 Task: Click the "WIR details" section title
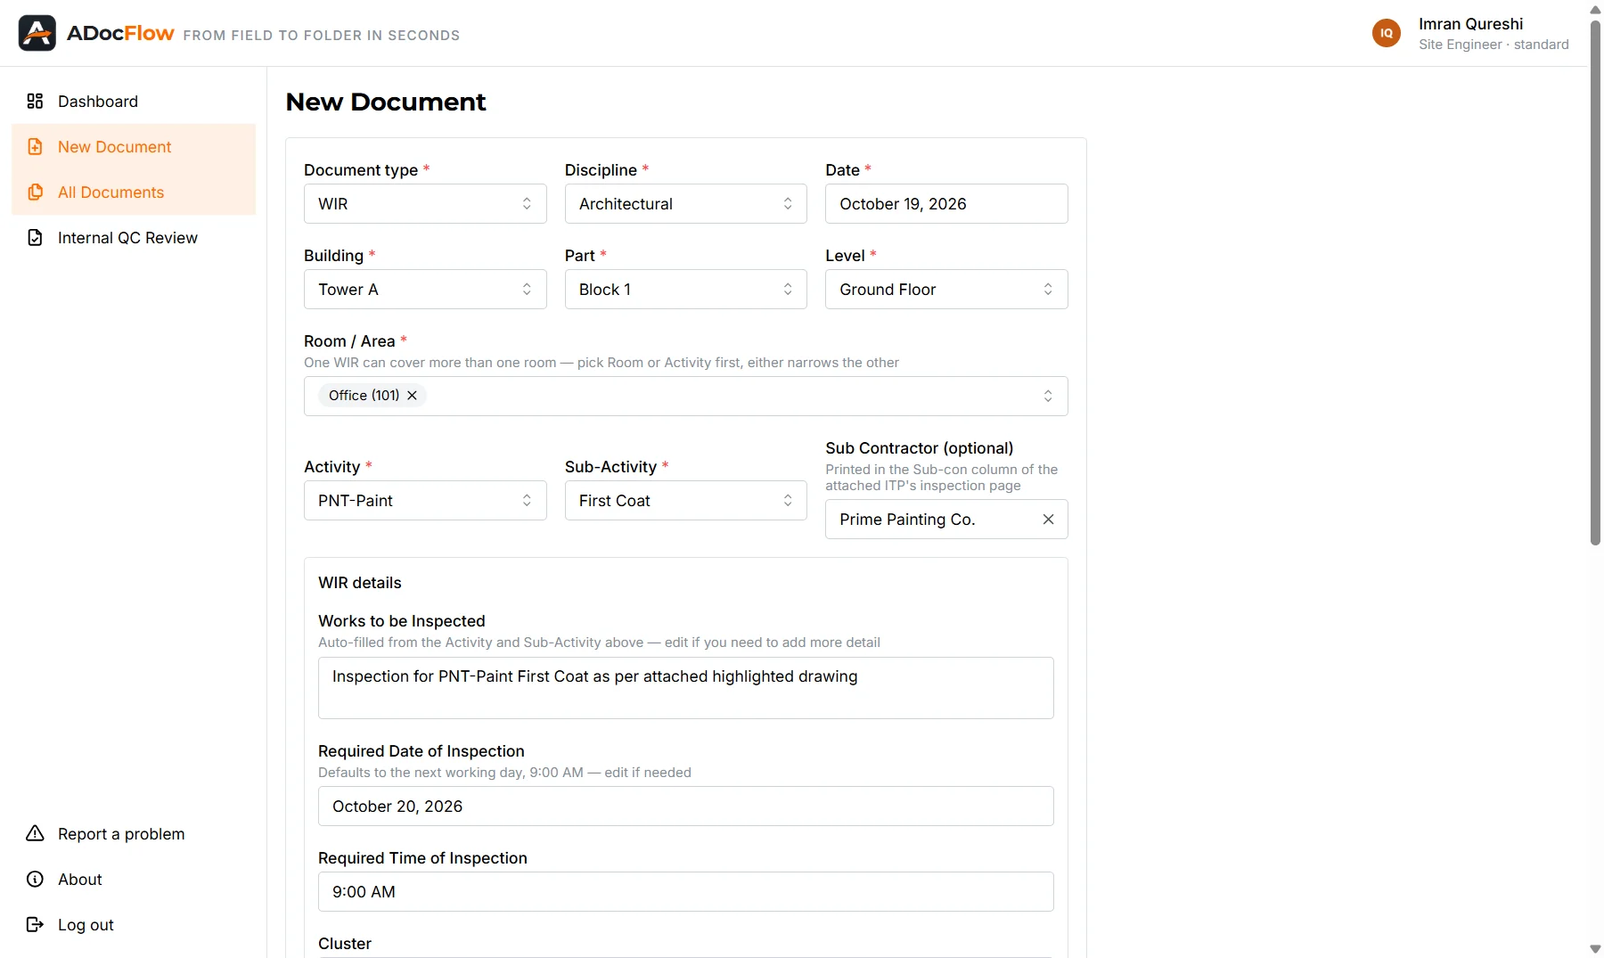click(360, 582)
